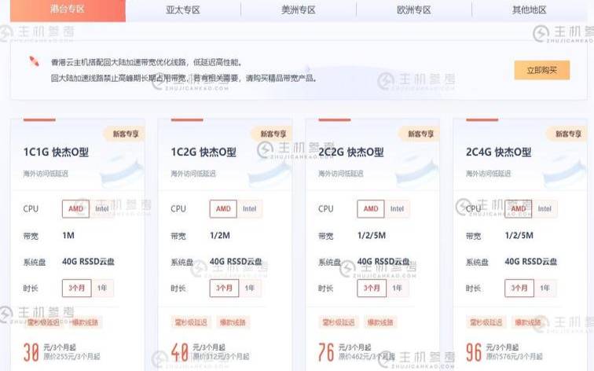This screenshot has height=371, width=594.
Task: Click the 1/2M bandwidth value
Action: click(x=220, y=235)
